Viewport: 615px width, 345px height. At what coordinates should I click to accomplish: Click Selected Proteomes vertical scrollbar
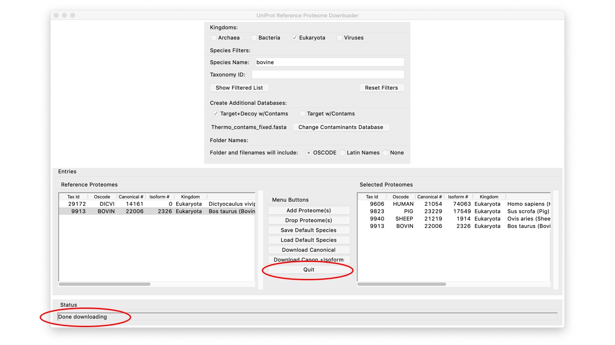(556, 240)
